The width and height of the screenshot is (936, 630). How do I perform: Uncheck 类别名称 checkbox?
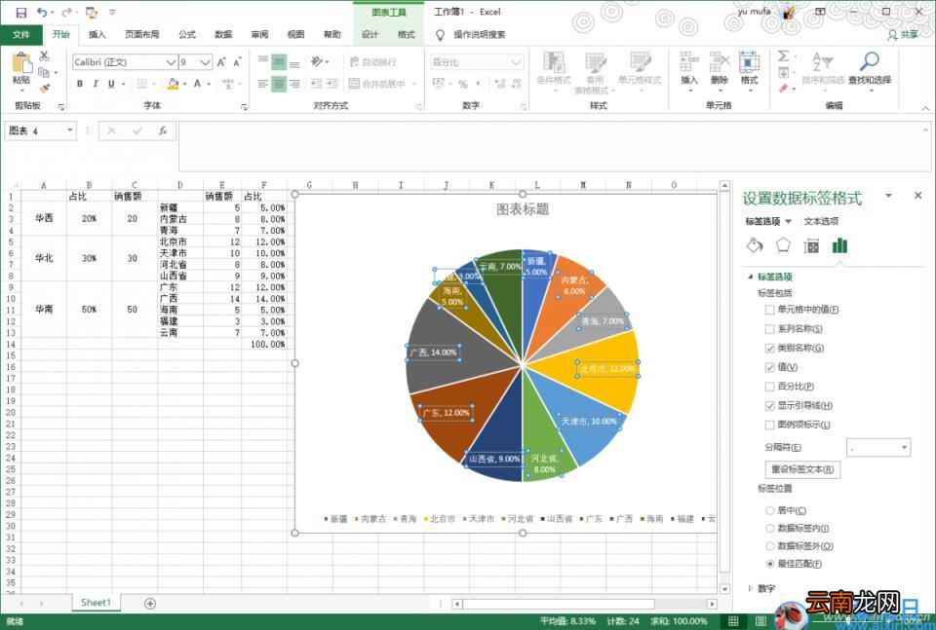pyautogui.click(x=769, y=348)
